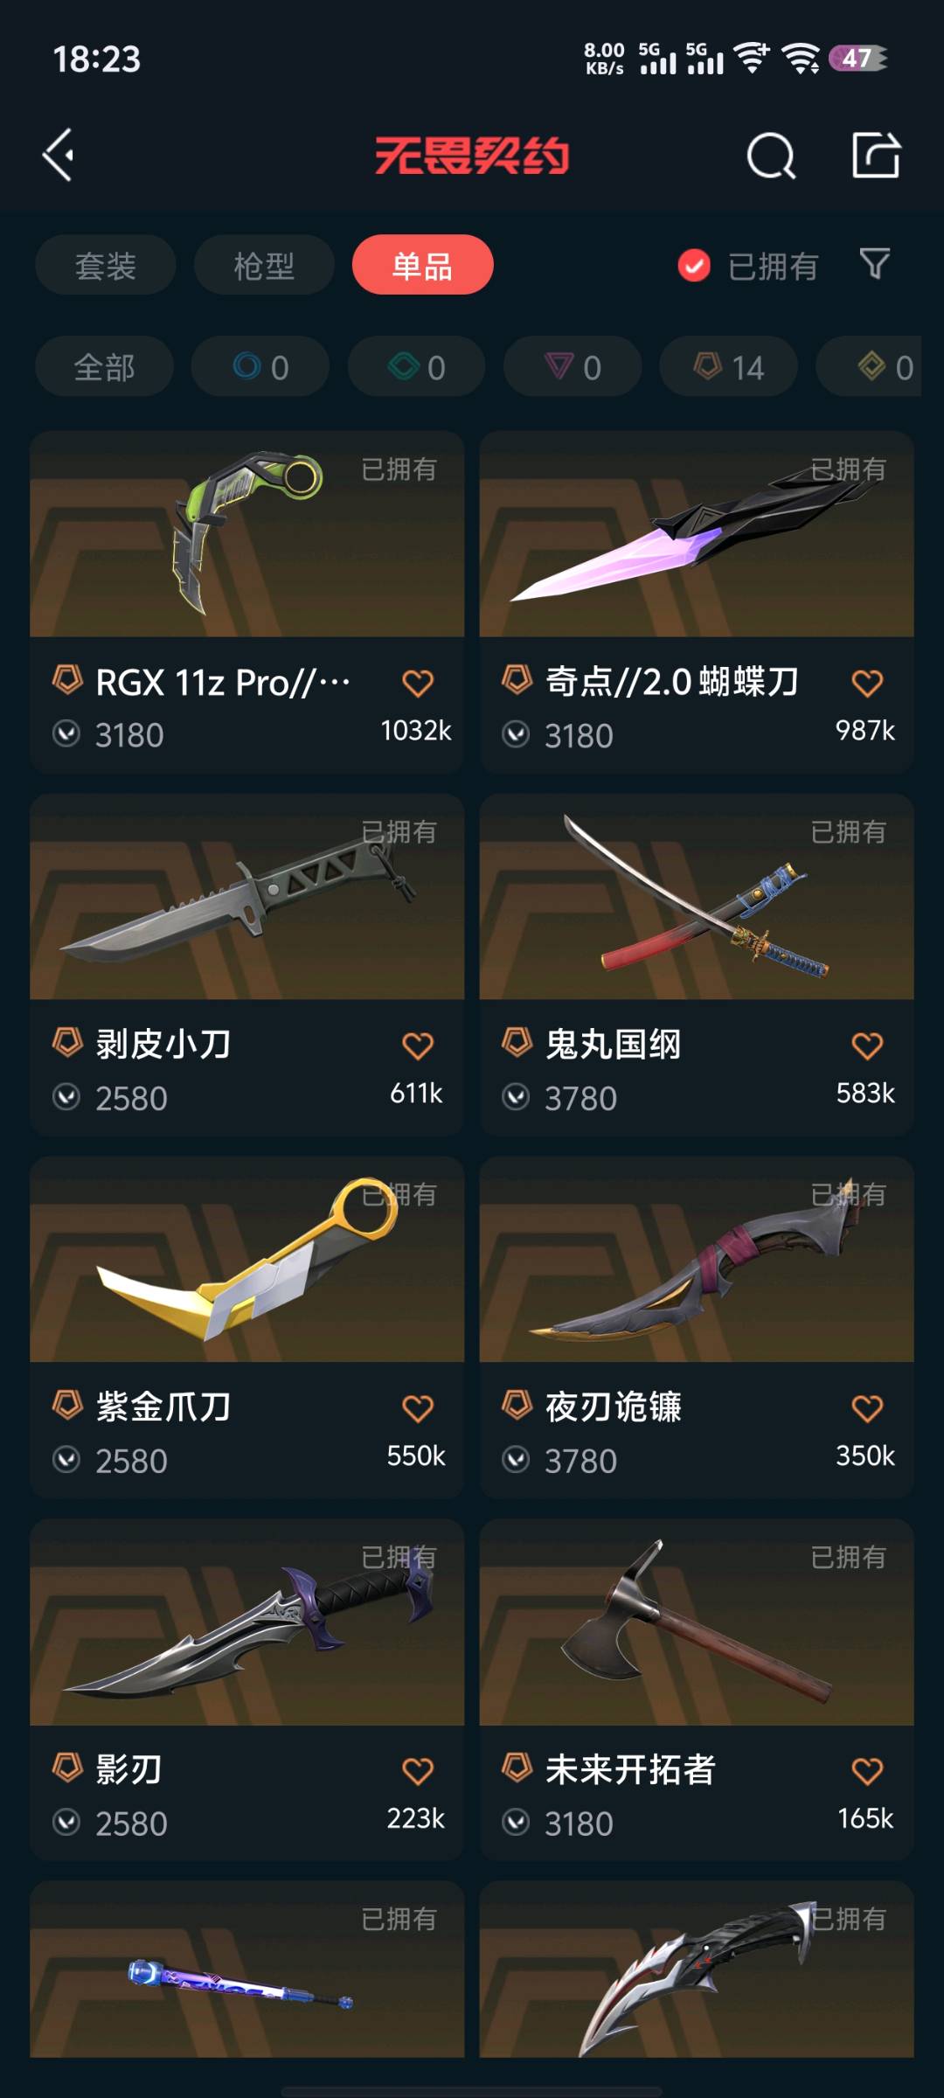
Task: Select the green diamond tier filter
Action: click(x=417, y=366)
